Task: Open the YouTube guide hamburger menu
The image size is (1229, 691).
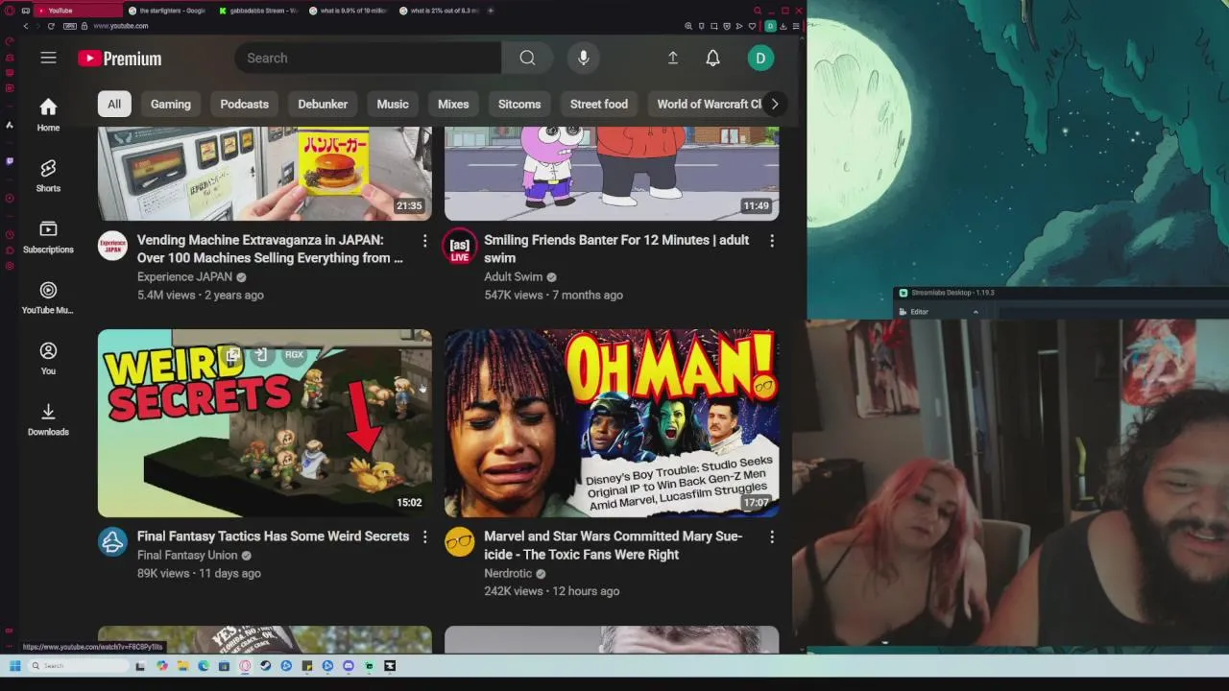Action: pyautogui.click(x=48, y=58)
